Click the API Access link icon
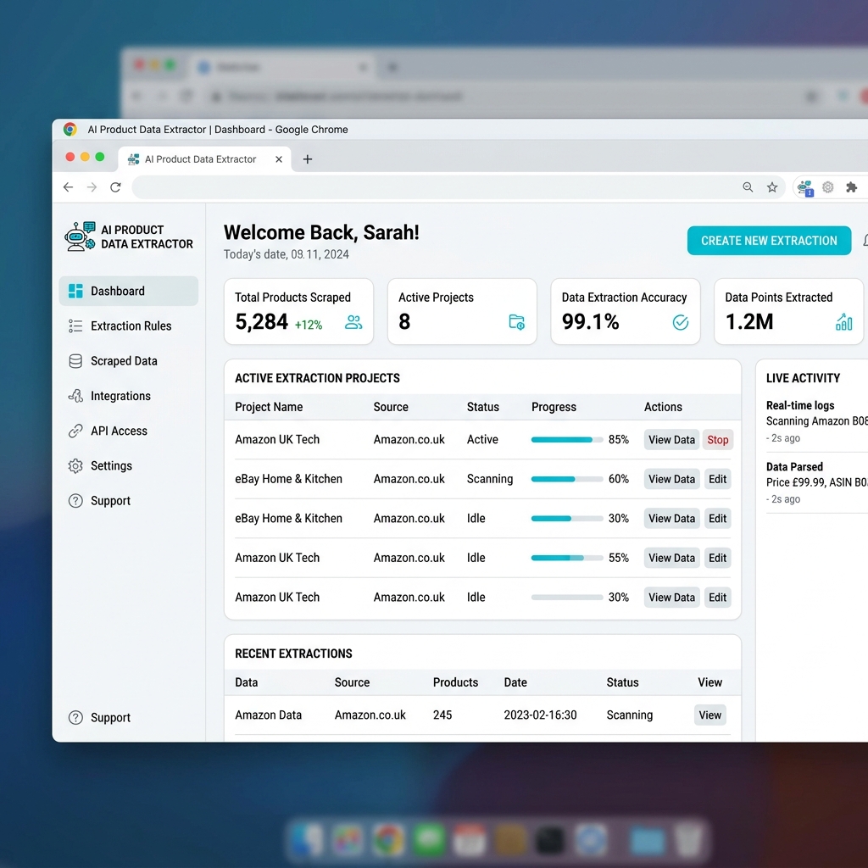Screen dimensions: 868x868 point(75,431)
